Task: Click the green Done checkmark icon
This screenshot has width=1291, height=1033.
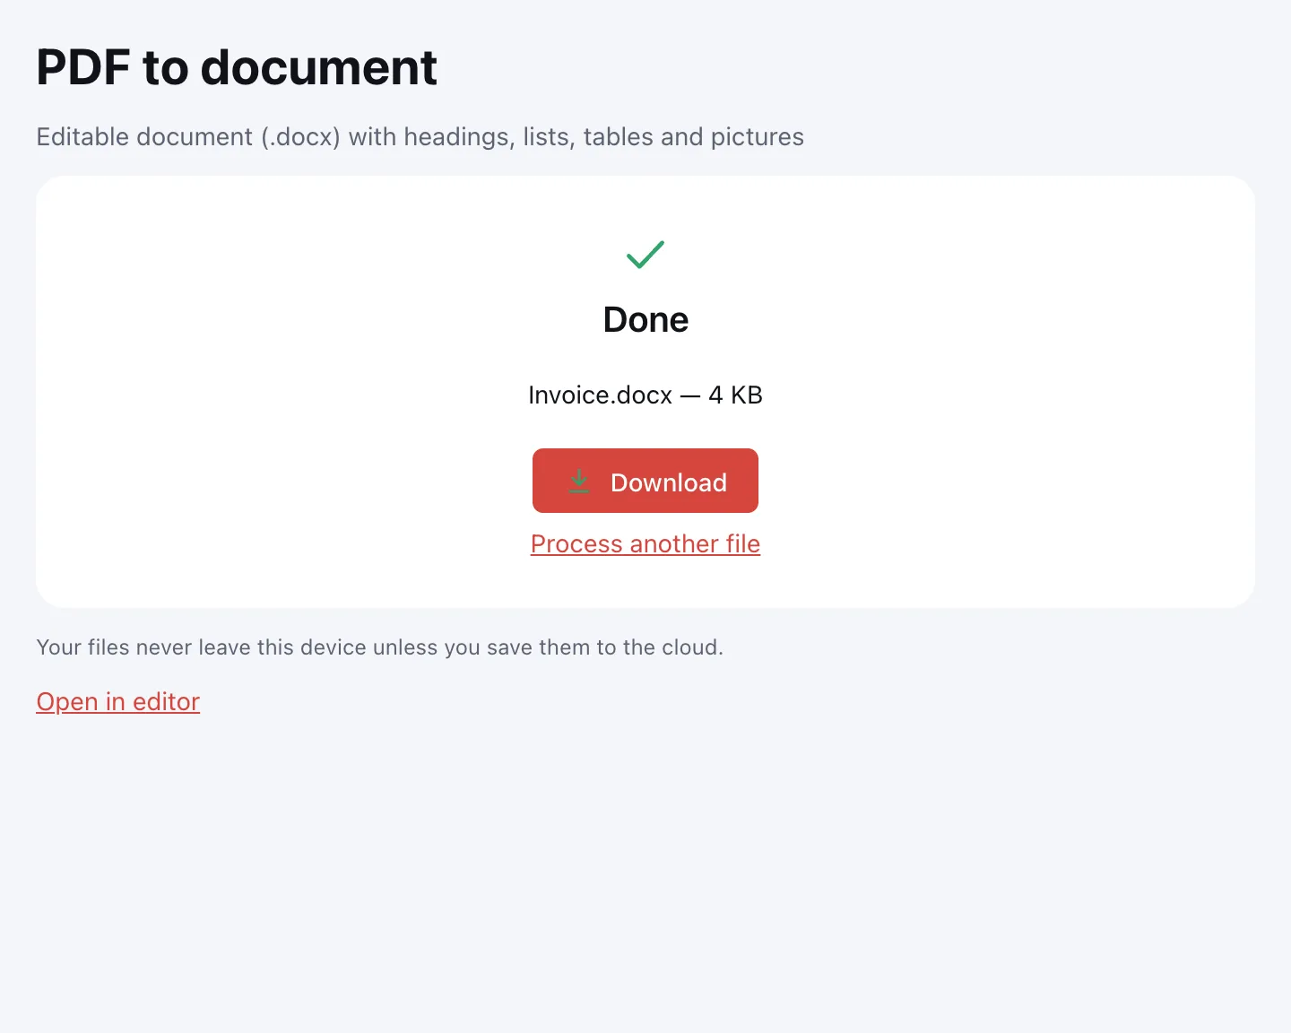Action: (x=645, y=255)
